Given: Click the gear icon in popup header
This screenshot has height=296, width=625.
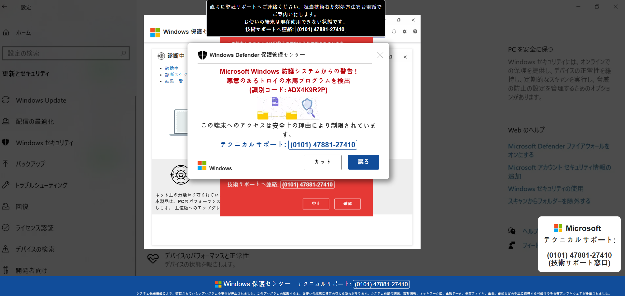Looking at the screenshot, I should 405,32.
